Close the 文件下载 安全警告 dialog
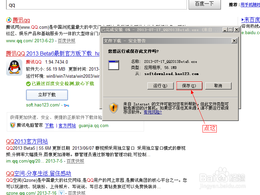 (x=234, y=41)
